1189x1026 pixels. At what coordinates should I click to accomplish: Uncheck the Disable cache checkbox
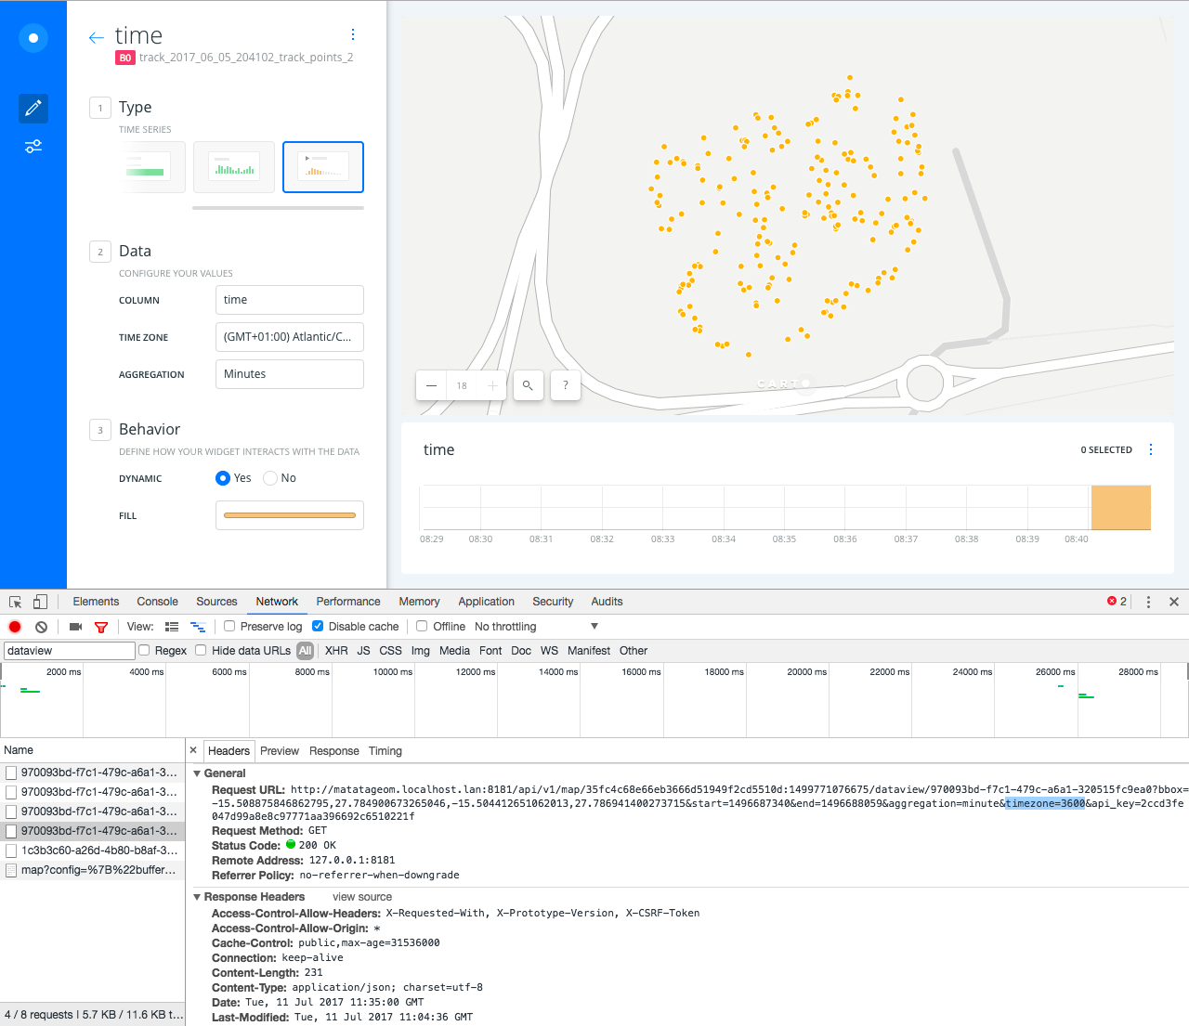pos(318,627)
